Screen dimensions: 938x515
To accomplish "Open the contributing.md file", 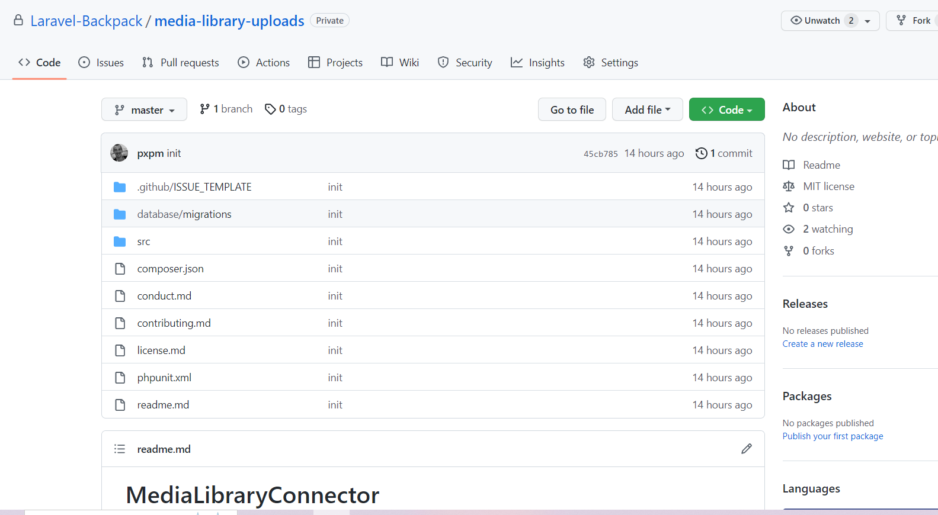I will (x=174, y=323).
